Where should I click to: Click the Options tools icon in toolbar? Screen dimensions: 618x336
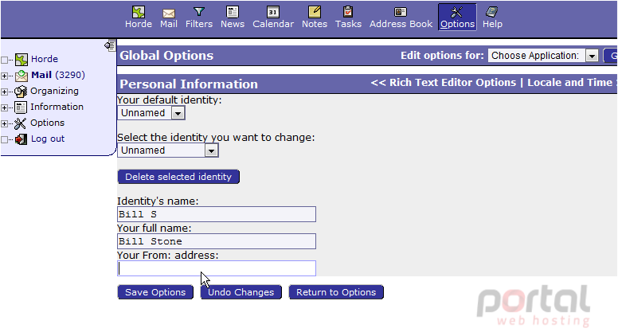(457, 12)
